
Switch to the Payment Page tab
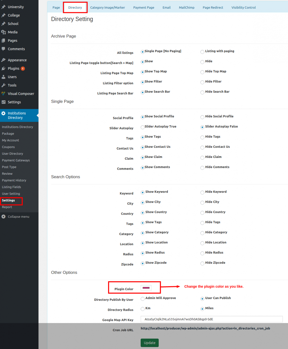(143, 8)
